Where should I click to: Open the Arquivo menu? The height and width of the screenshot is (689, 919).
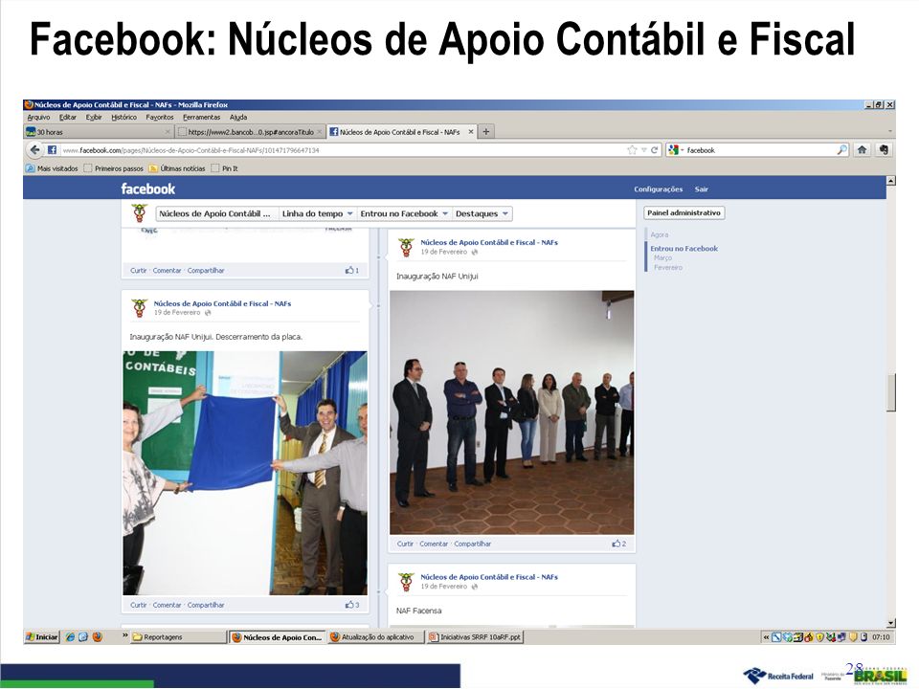pyautogui.click(x=38, y=117)
